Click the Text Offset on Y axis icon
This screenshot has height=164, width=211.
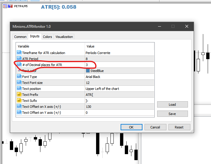click(19, 113)
